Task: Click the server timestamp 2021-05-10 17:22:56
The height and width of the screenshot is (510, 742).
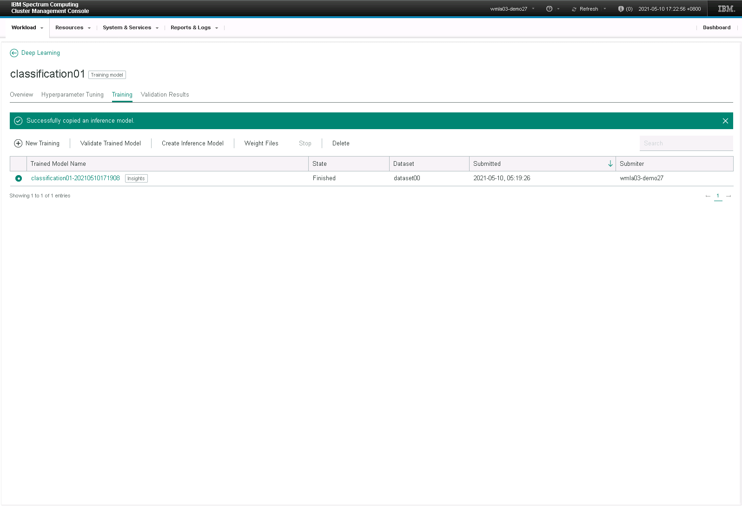Action: [669, 9]
